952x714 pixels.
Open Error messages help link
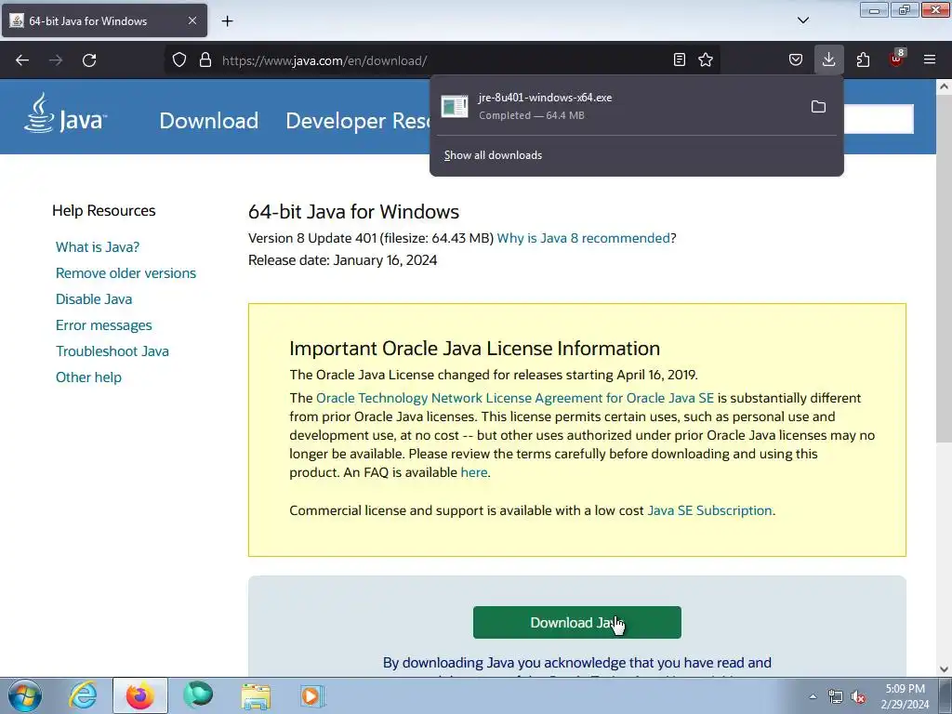(104, 325)
